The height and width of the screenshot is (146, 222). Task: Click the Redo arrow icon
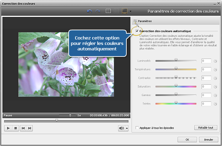point(98,11)
